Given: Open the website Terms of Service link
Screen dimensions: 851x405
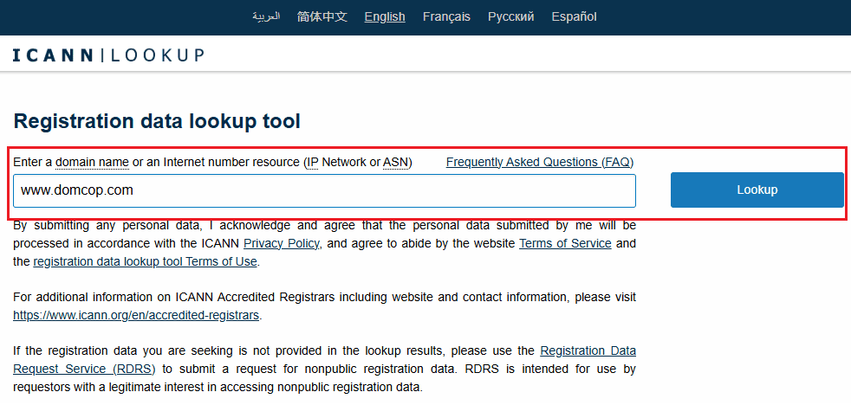Looking at the screenshot, I should (565, 244).
